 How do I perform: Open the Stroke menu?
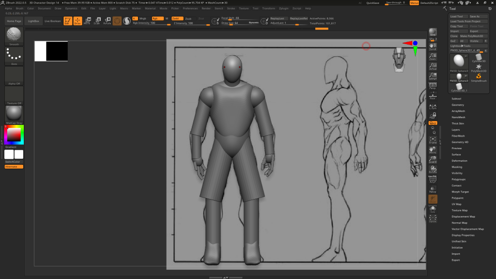pyautogui.click(x=231, y=8)
